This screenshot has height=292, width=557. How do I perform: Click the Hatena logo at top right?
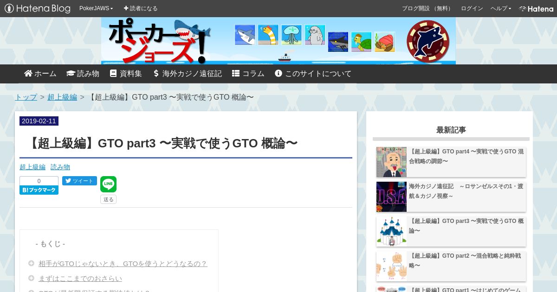tap(536, 8)
